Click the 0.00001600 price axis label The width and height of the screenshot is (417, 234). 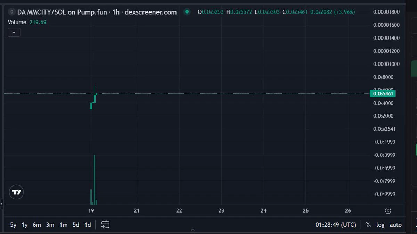click(386, 25)
